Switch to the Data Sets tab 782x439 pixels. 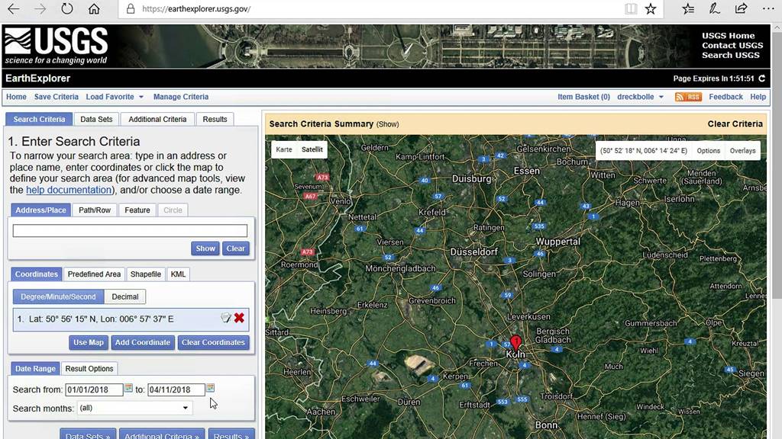pyautogui.click(x=96, y=119)
